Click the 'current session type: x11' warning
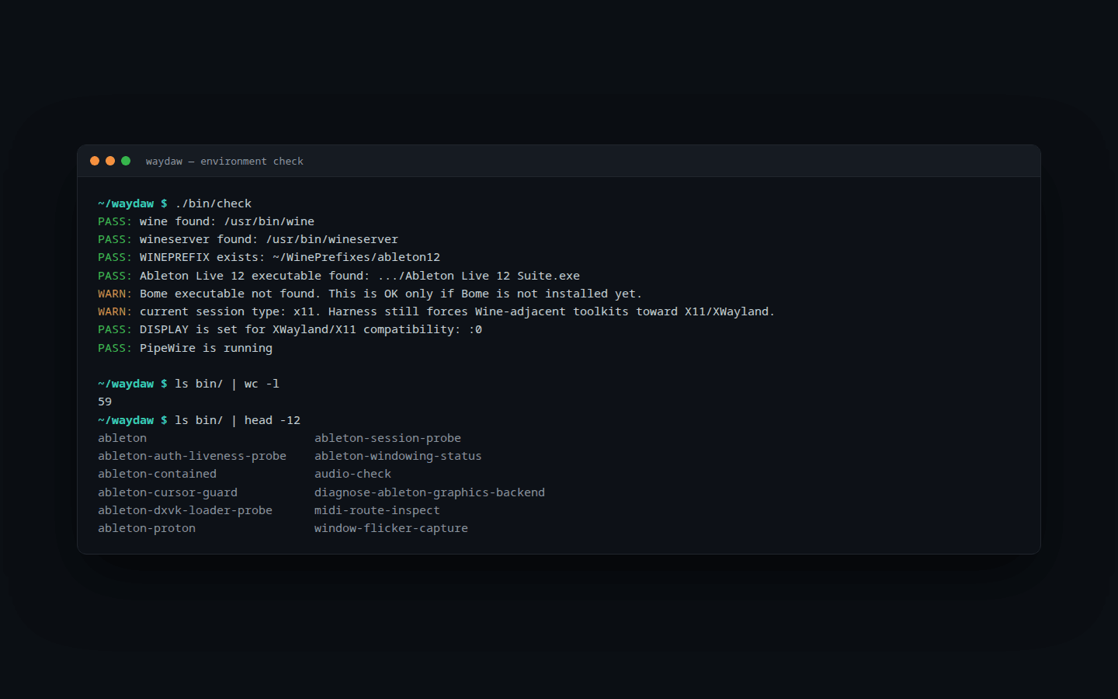1118x699 pixels. pos(436,311)
